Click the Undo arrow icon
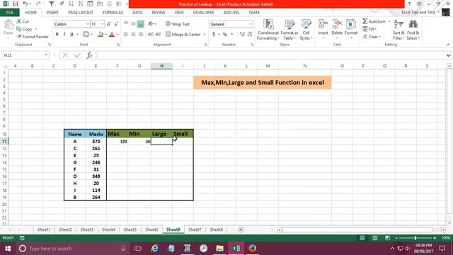This screenshot has width=453, height=255. (25, 4)
